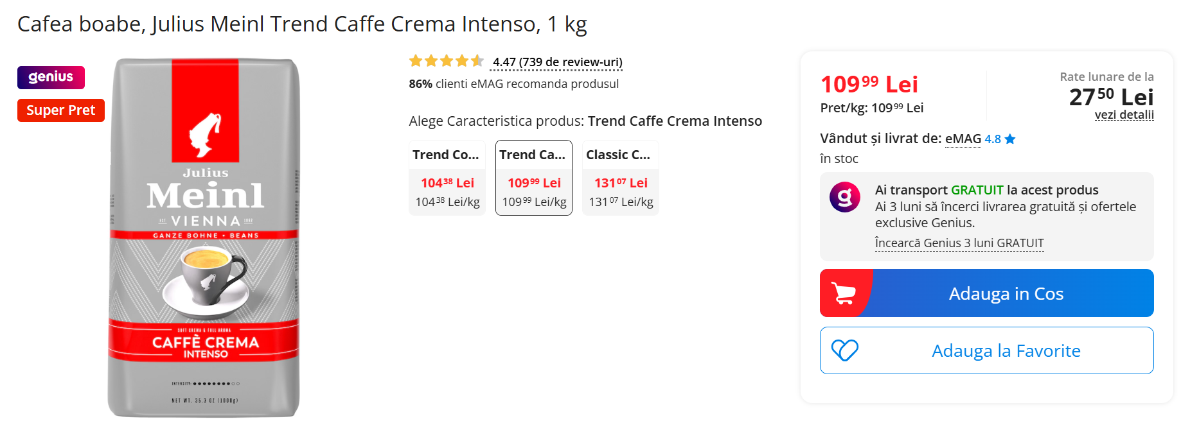Click the heart favorite icon
The width and height of the screenshot is (1190, 439).
point(844,350)
